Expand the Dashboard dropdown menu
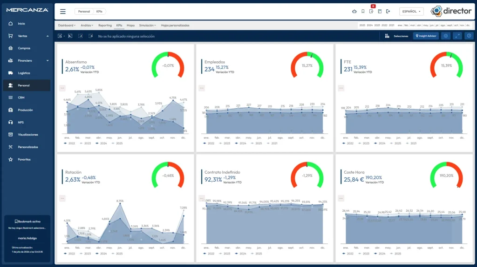Viewport: 477px width, 267px height. [x=67, y=26]
